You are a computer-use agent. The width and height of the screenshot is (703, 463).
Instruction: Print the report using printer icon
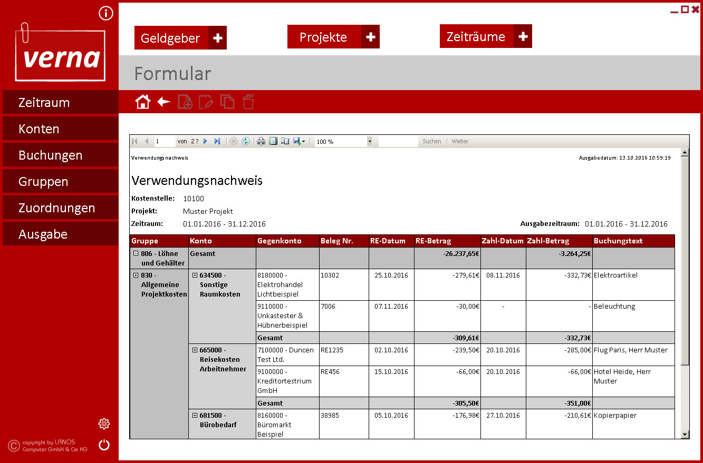tap(261, 141)
